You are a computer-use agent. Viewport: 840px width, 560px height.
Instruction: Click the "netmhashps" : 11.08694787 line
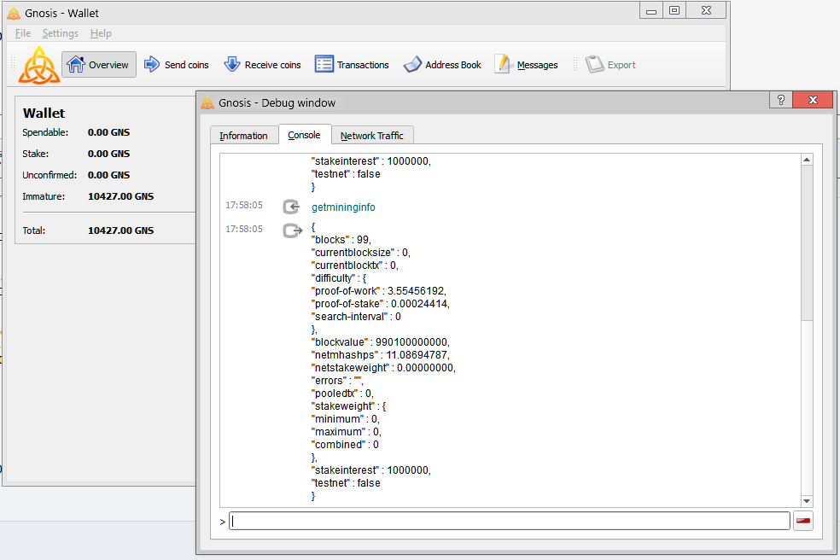381,355
